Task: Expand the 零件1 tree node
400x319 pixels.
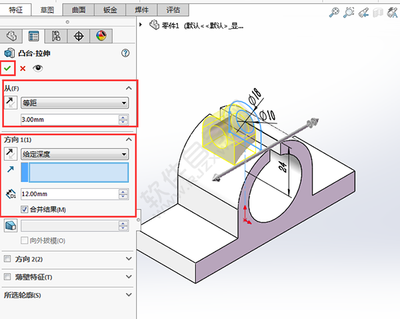Action: pyautogui.click(x=141, y=25)
